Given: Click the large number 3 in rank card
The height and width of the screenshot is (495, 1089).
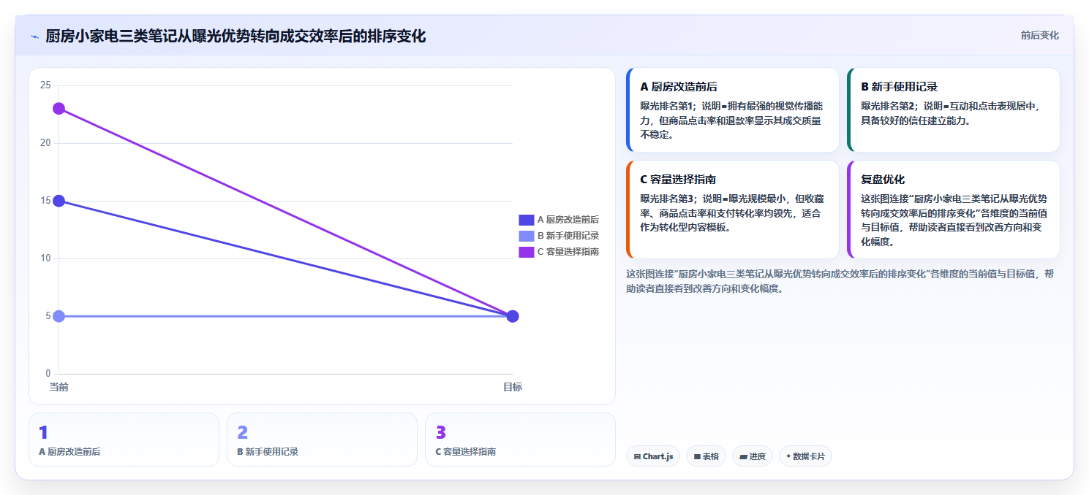Looking at the screenshot, I should pyautogui.click(x=441, y=433).
